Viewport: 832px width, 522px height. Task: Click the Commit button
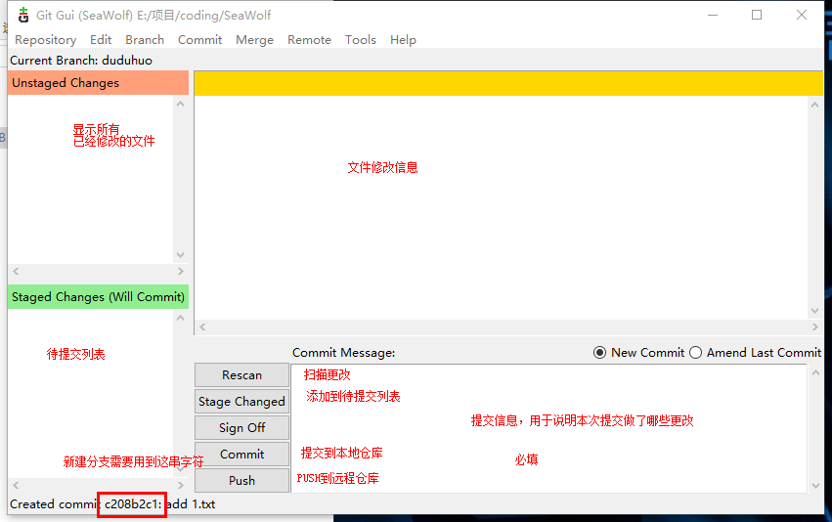(x=241, y=455)
